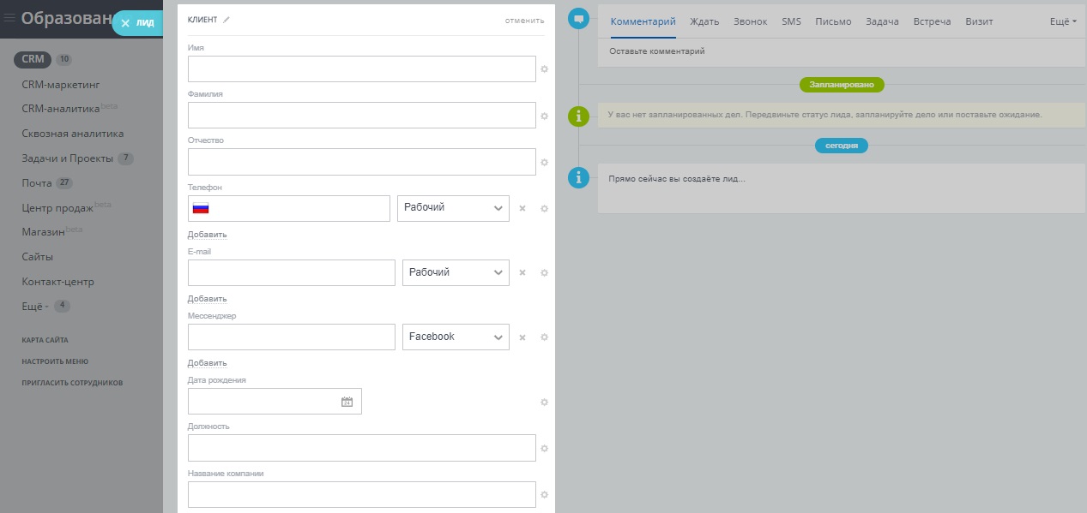This screenshot has height=513, width=1087.
Task: Close the ЛИД panel with the x
Action: tap(125, 23)
